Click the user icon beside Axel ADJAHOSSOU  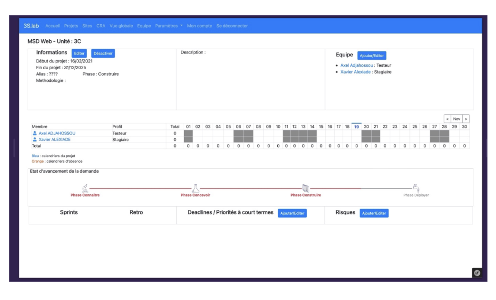[35, 133]
